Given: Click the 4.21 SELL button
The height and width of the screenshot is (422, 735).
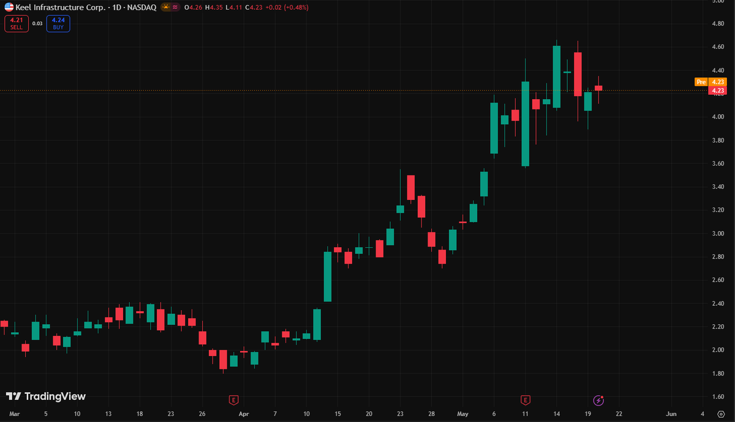Looking at the screenshot, I should (x=15, y=23).
